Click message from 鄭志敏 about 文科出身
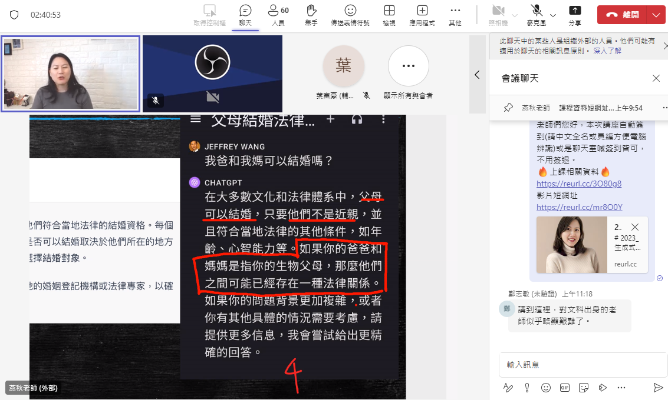Image resolution: width=668 pixels, height=400 pixels. [570, 315]
